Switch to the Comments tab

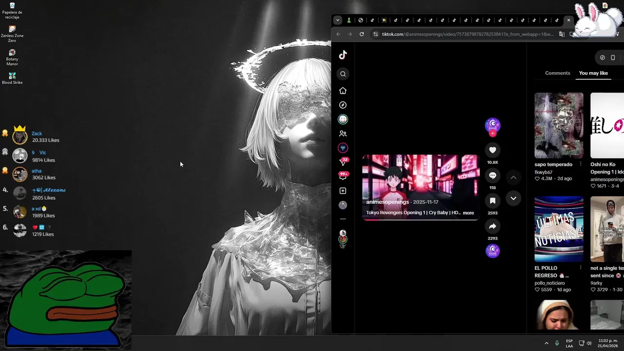pyautogui.click(x=557, y=73)
